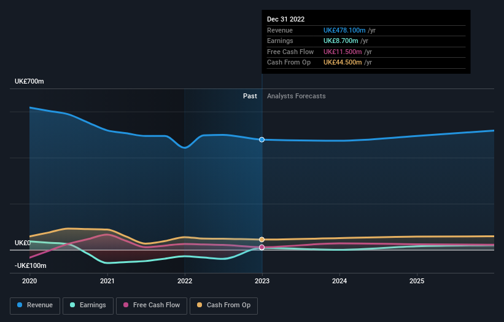
Task: Toggle the Free Cash Flow legend button
Action: [x=152, y=305]
